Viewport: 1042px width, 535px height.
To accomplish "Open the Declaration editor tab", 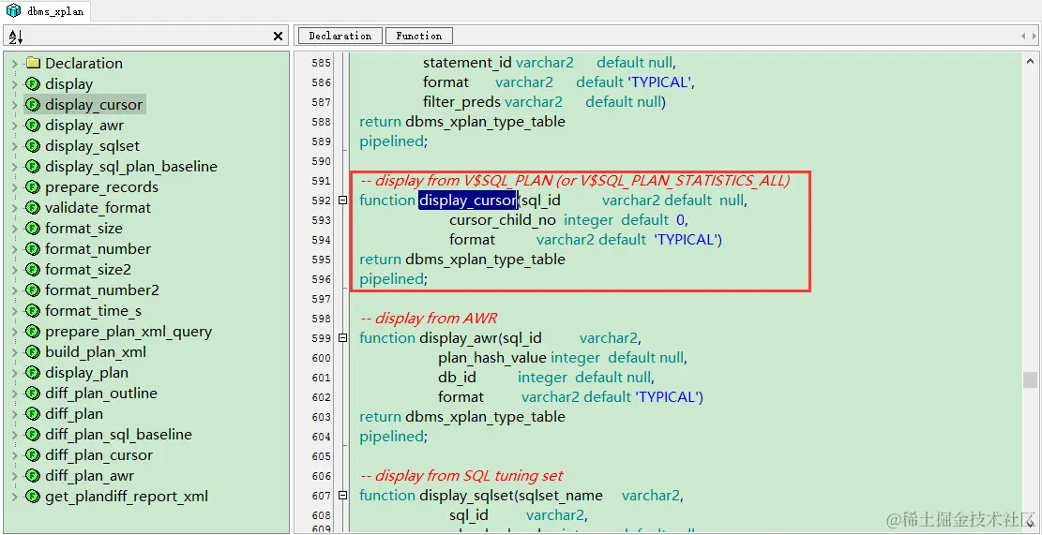I will (x=340, y=36).
